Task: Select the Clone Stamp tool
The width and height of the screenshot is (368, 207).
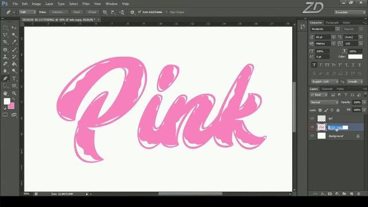Action: [x=5, y=56]
